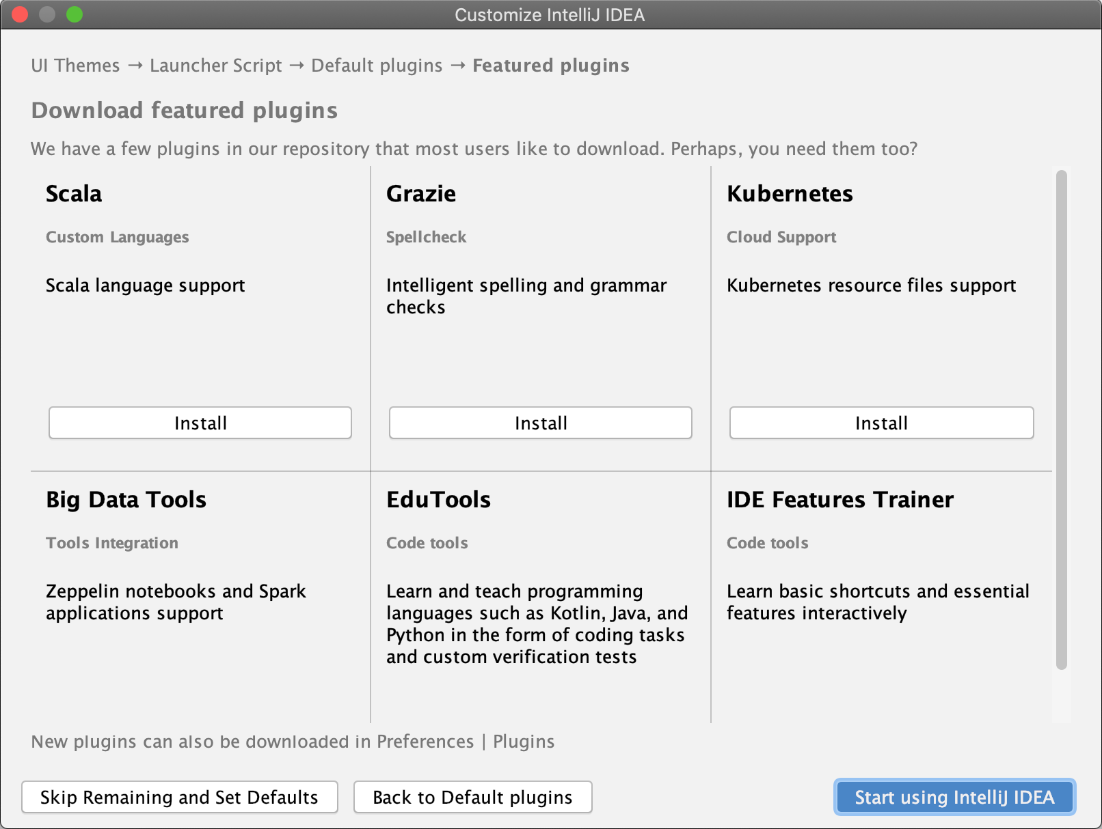Viewport: 1102px width, 829px height.
Task: Select the Featured plugins breadcrumb item
Action: click(551, 66)
